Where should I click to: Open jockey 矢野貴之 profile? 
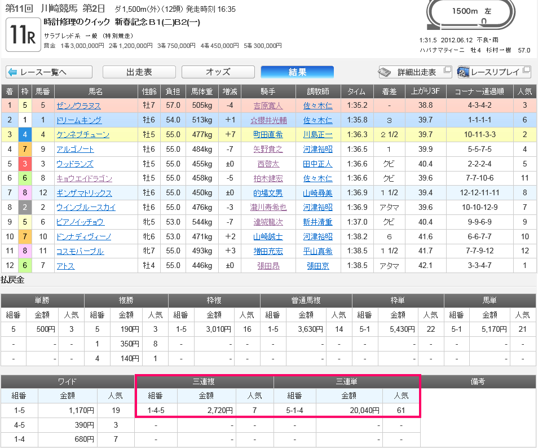click(268, 150)
